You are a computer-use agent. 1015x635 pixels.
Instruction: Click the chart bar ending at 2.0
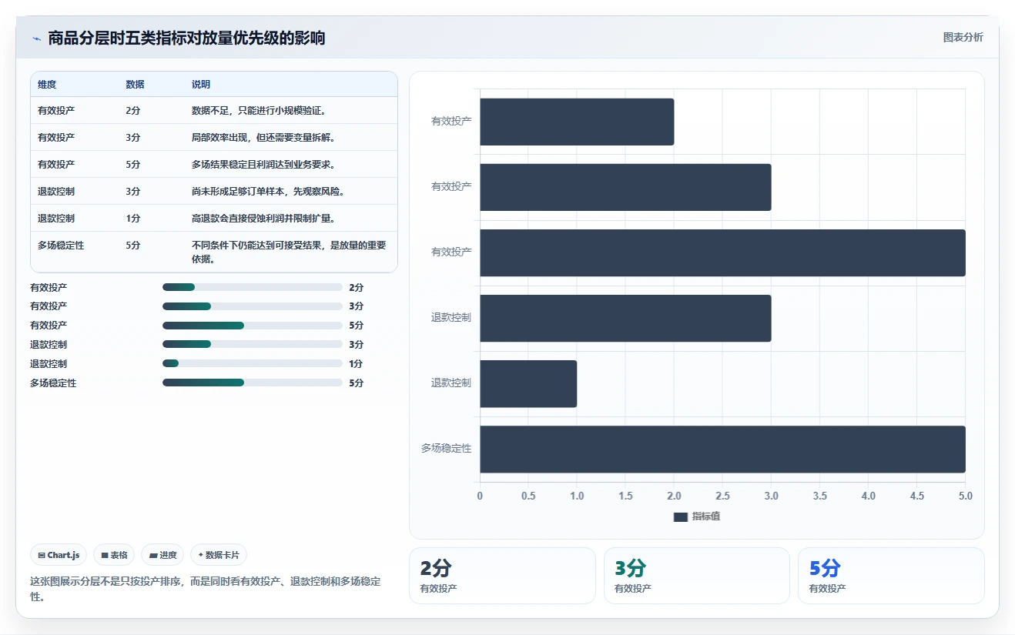[x=577, y=122]
